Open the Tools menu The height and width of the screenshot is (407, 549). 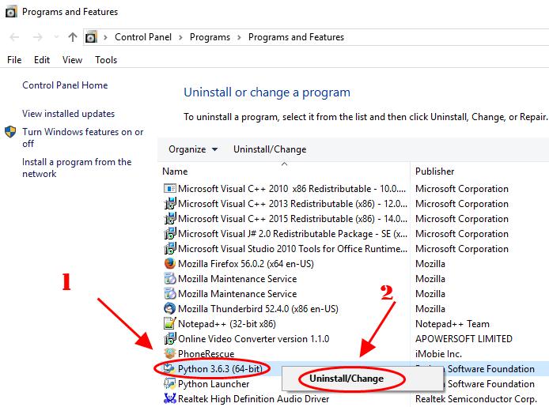106,60
